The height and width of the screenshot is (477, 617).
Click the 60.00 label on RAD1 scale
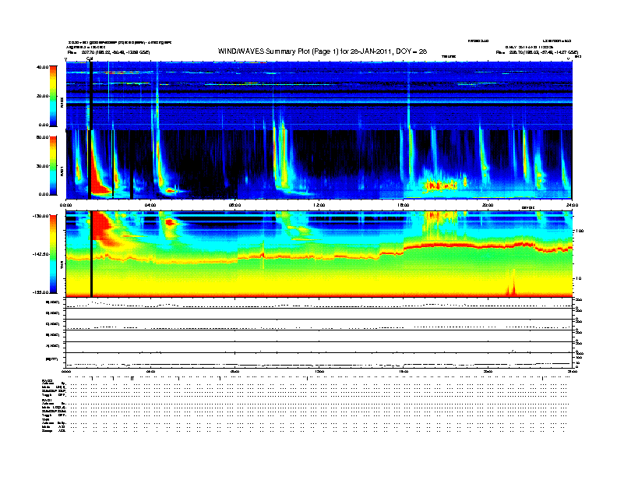pyautogui.click(x=42, y=137)
